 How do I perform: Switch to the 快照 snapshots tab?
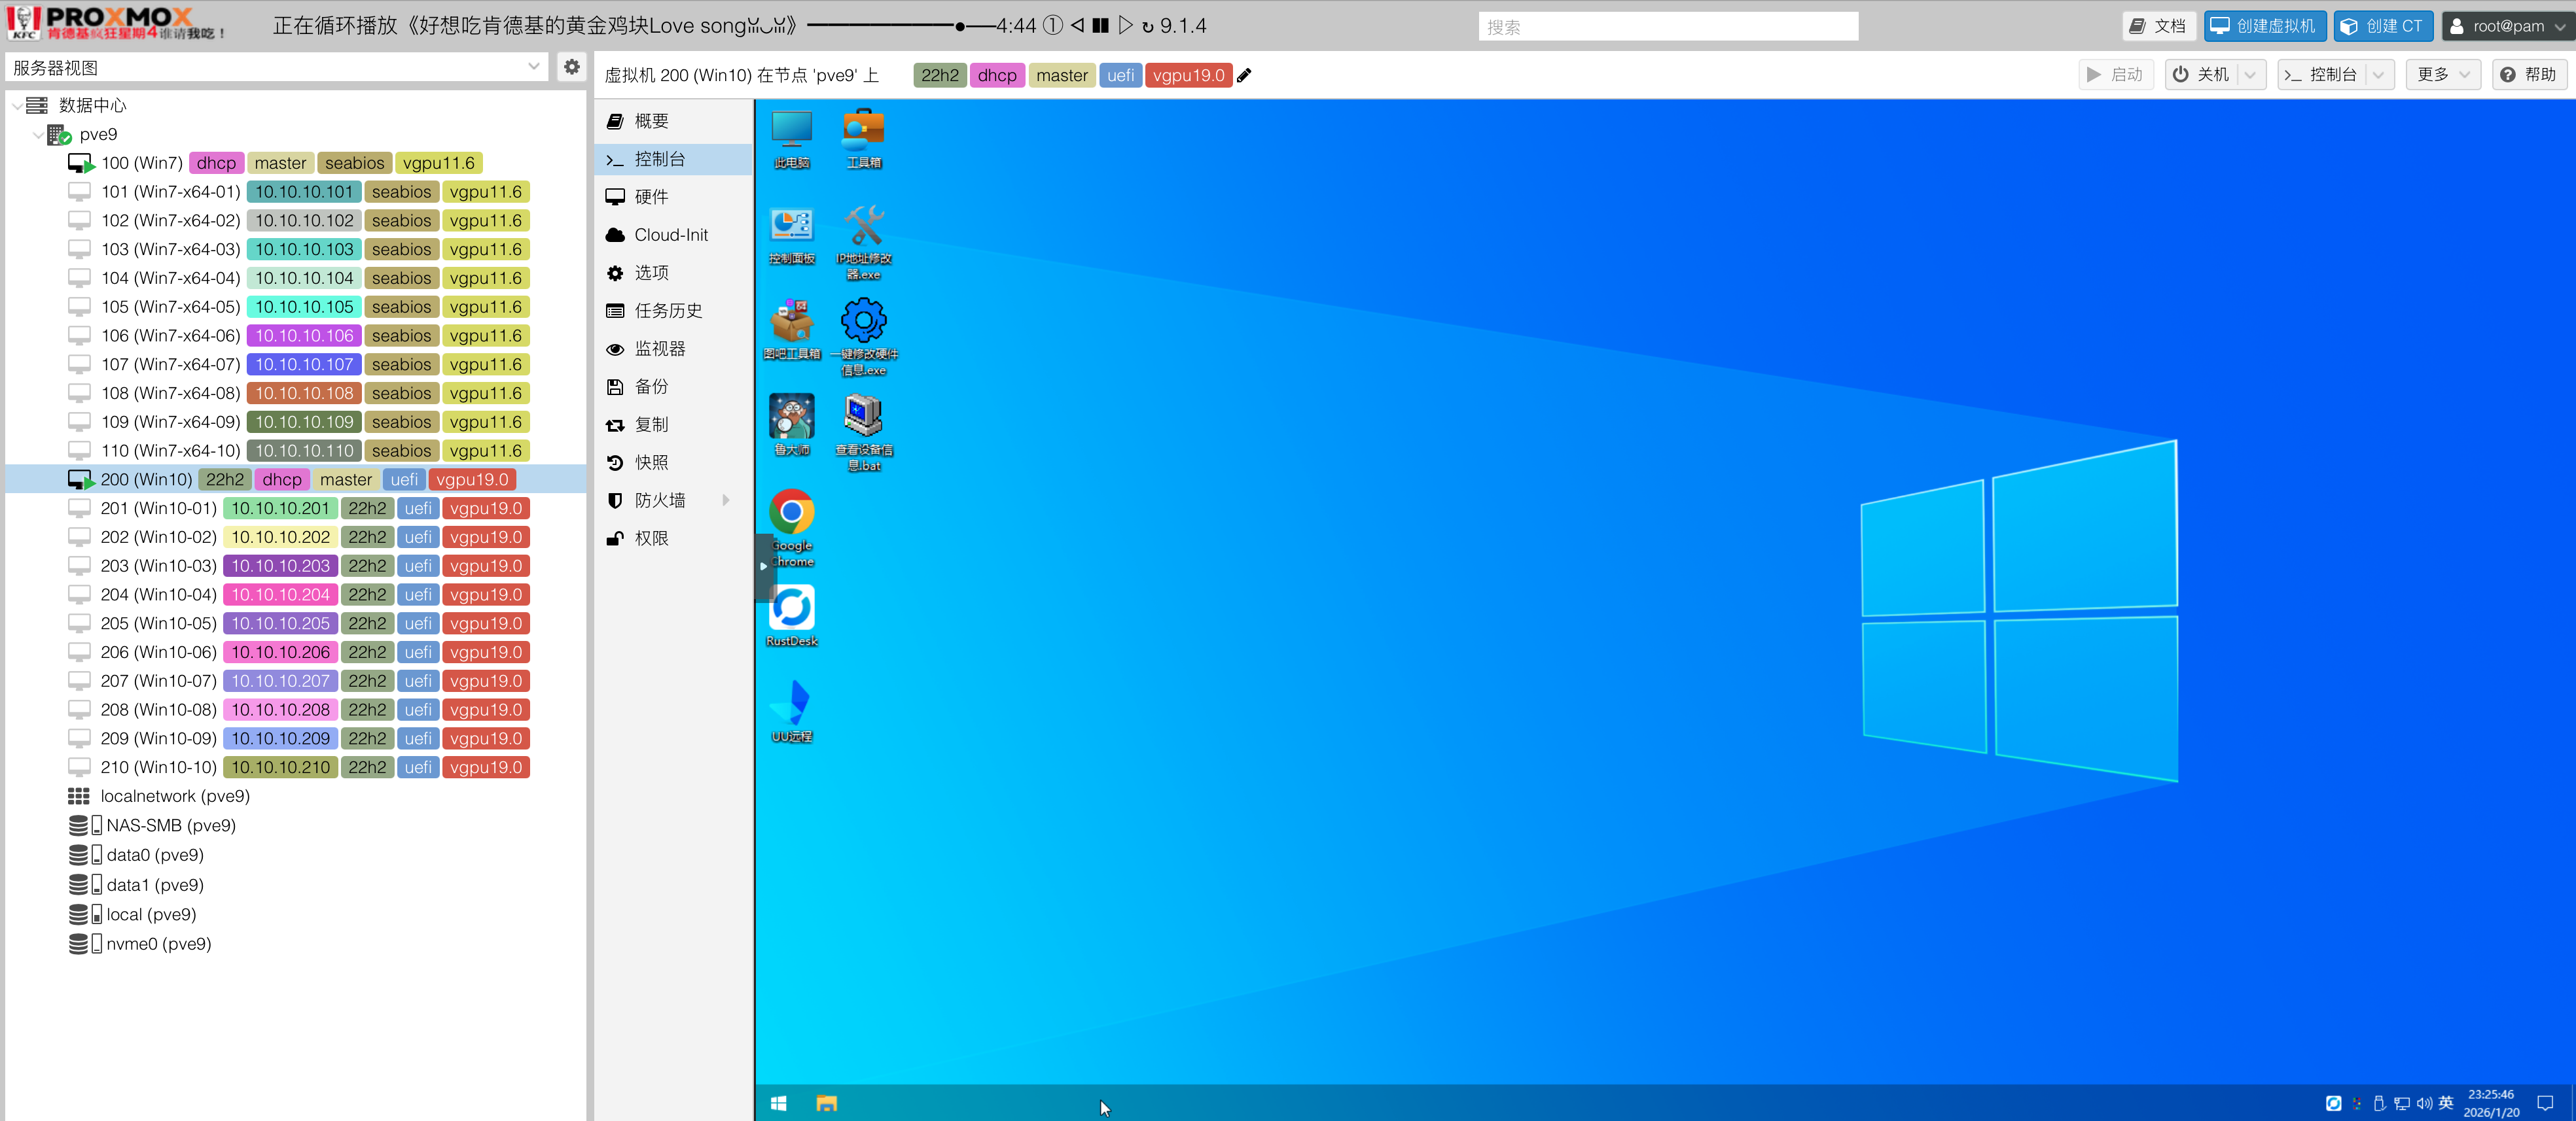pos(651,462)
